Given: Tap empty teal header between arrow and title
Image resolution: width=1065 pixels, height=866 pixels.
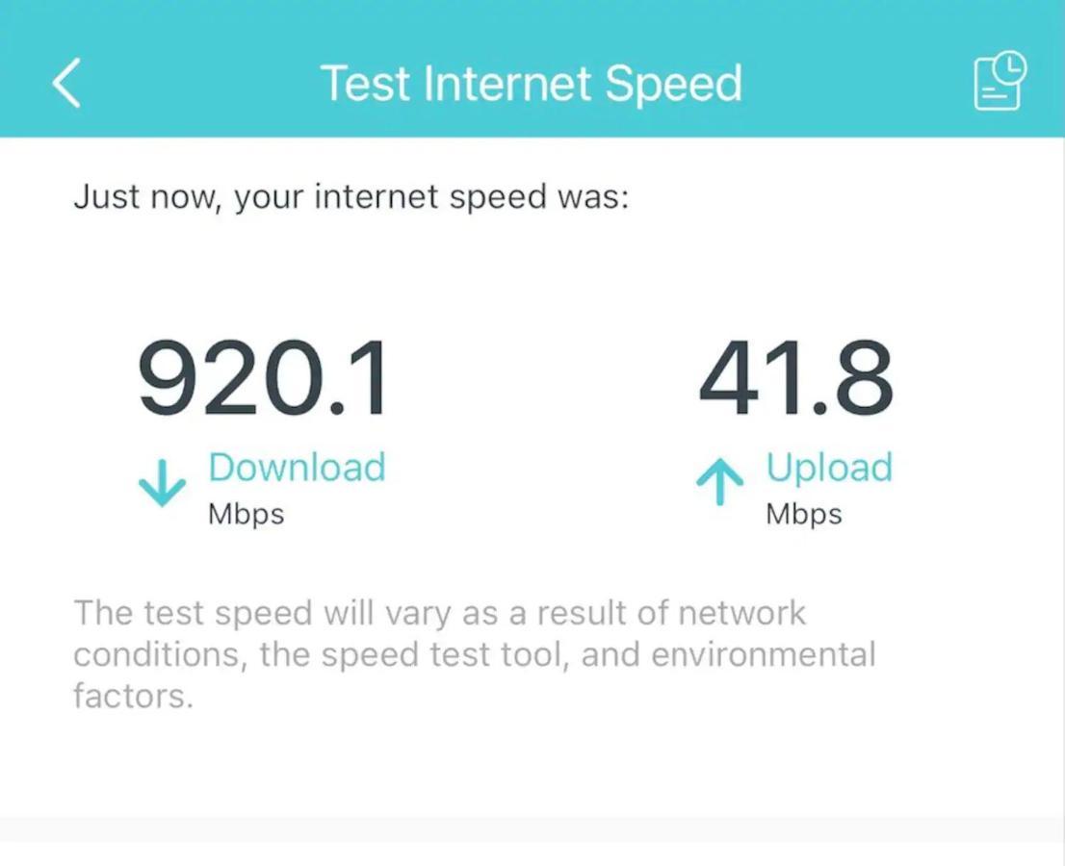Looking at the screenshot, I should point(201,82).
